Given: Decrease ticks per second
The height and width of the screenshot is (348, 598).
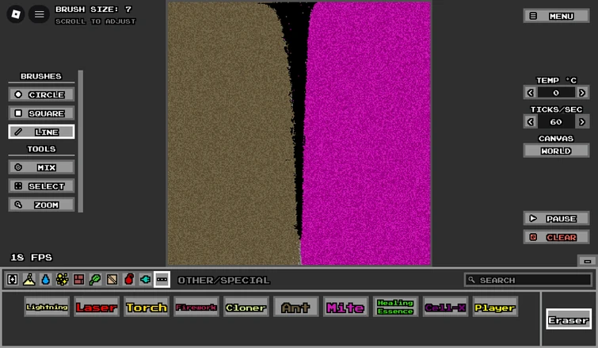Looking at the screenshot, I should tap(530, 122).
